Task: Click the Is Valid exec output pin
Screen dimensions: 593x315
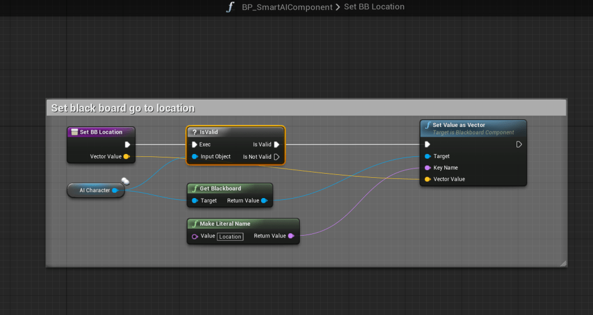Action: tap(277, 145)
